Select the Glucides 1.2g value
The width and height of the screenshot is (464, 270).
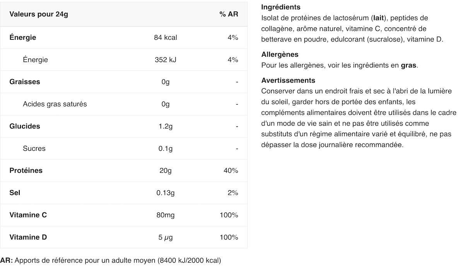[165, 126]
